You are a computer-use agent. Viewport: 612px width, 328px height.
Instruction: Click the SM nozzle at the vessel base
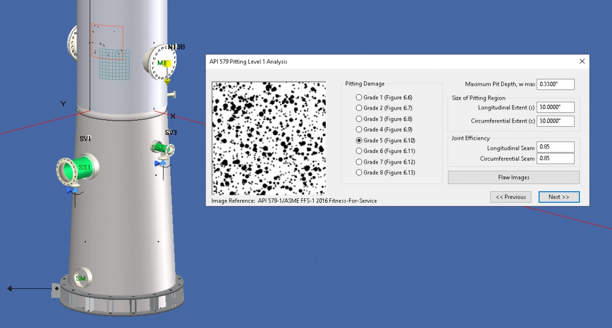pos(82,279)
